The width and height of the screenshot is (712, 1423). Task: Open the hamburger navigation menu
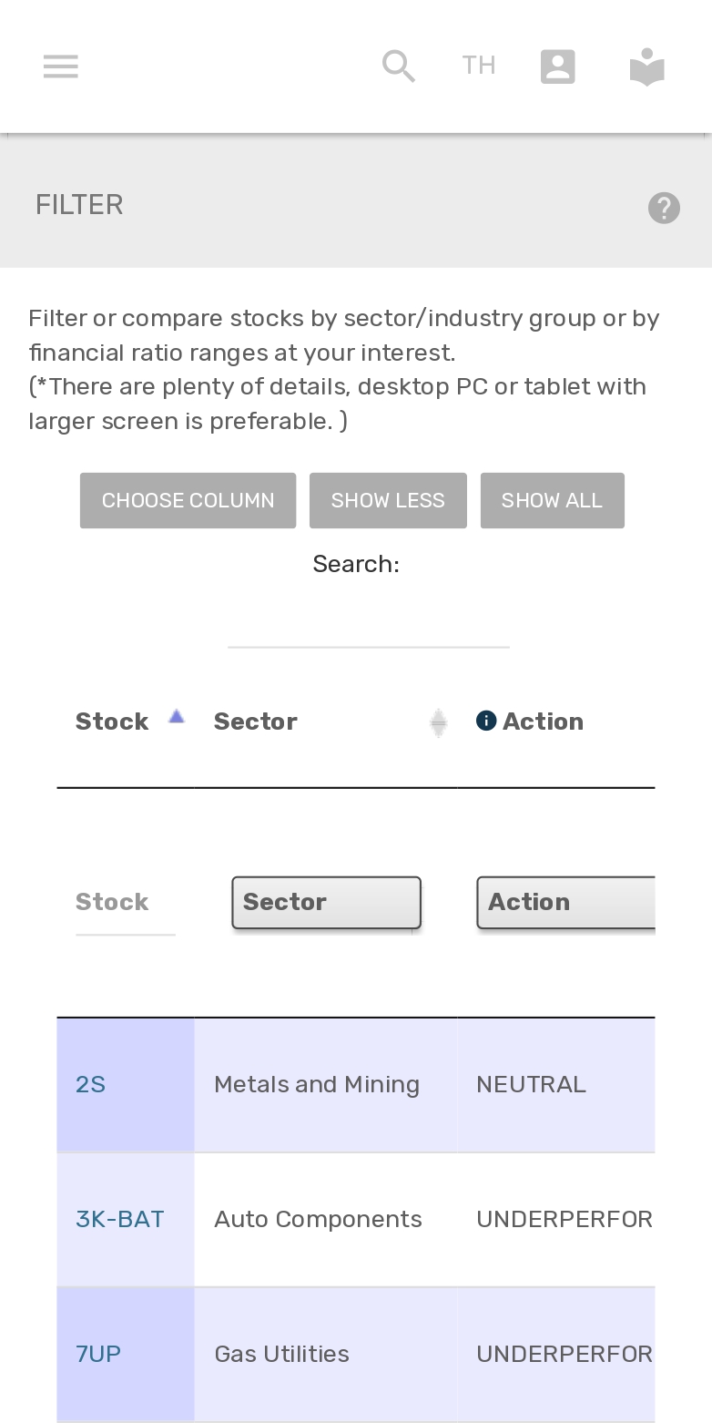(61, 67)
